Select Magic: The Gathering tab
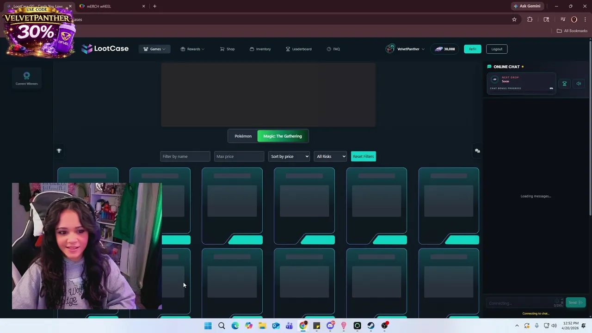This screenshot has height=333, width=592. 283,136
